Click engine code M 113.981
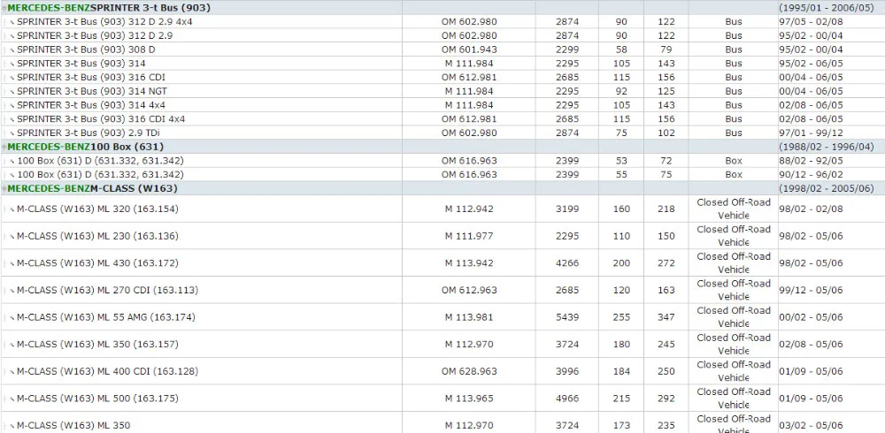The width and height of the screenshot is (885, 433). tap(469, 317)
